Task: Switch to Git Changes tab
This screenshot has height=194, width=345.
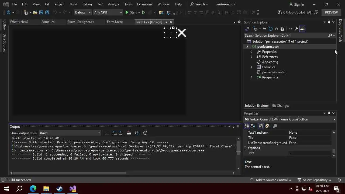Action: click(x=280, y=106)
